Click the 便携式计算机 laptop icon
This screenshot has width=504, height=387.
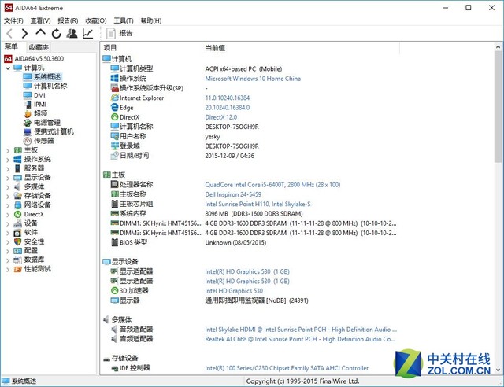(28, 131)
